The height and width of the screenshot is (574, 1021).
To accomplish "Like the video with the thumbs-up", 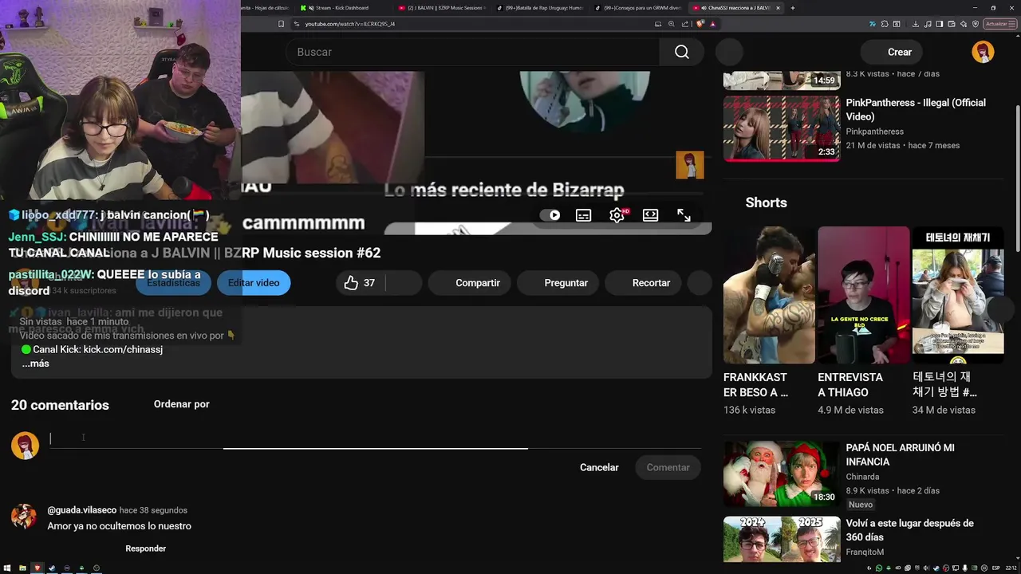I will point(360,283).
